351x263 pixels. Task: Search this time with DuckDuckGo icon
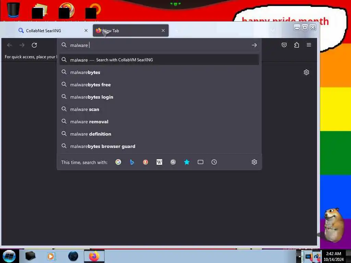pos(145,162)
